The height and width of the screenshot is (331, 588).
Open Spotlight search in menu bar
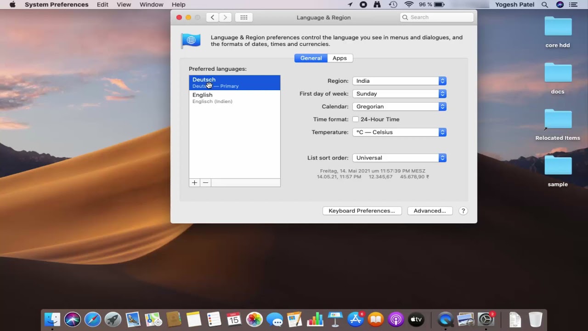click(545, 5)
